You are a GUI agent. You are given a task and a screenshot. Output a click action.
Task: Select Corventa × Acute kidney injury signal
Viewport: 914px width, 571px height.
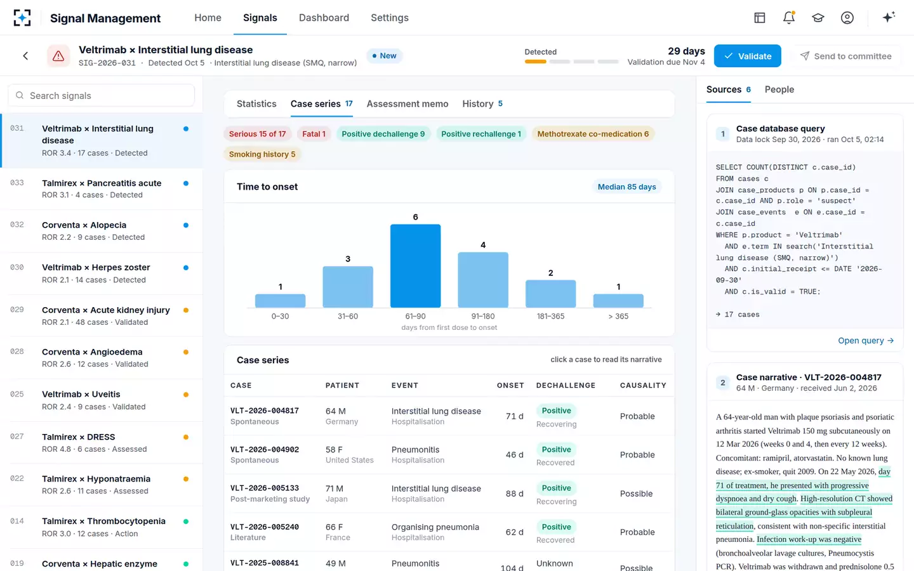[102, 316]
